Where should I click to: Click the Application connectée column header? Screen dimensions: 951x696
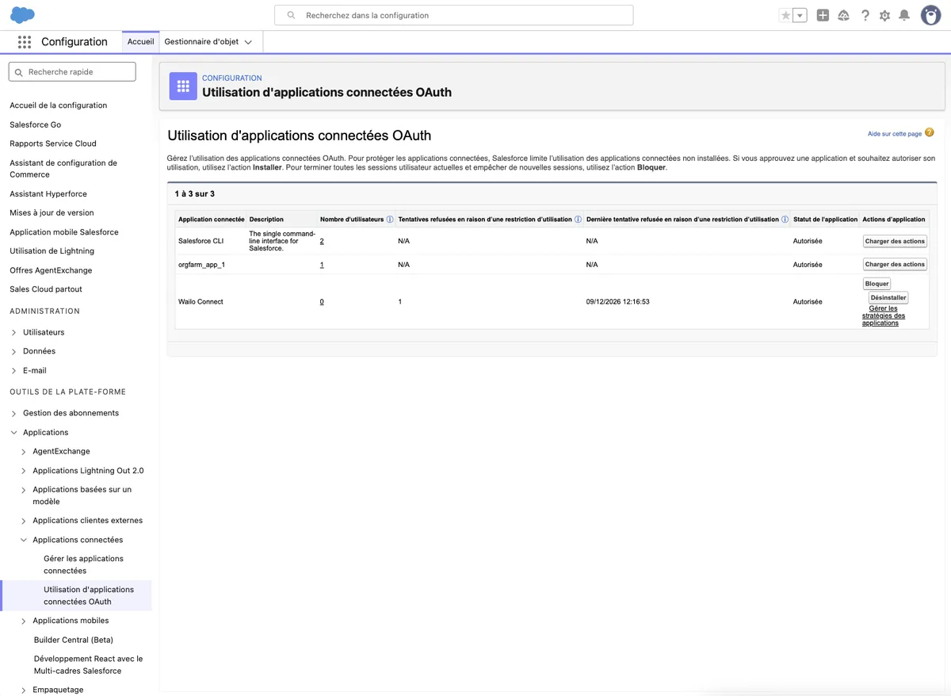click(212, 220)
